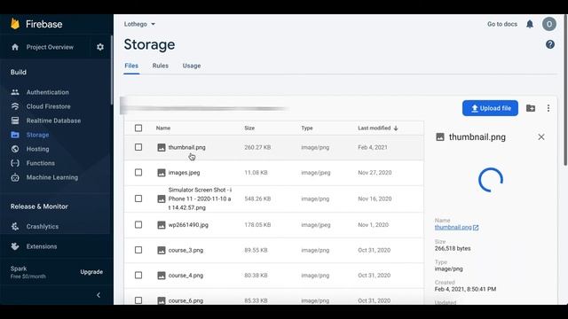The width and height of the screenshot is (568, 319).
Task: Switch to the Rules tab
Action: click(x=161, y=66)
